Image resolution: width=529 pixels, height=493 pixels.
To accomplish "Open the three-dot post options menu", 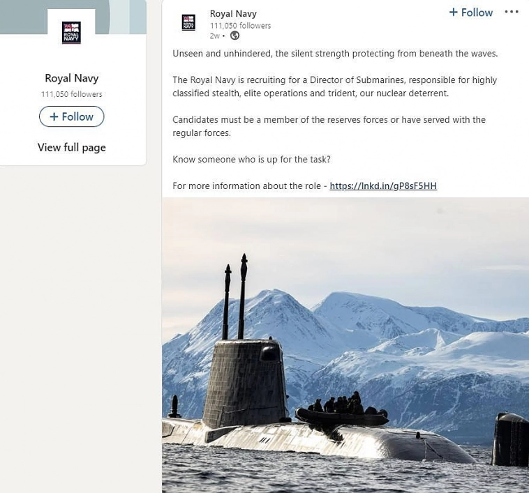I will pyautogui.click(x=512, y=12).
